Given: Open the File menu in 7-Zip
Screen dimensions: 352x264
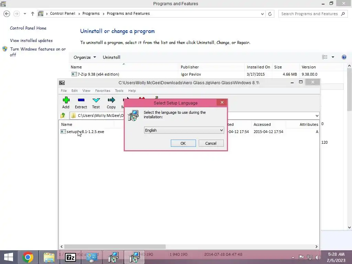Looking at the screenshot, I should tap(64, 90).
